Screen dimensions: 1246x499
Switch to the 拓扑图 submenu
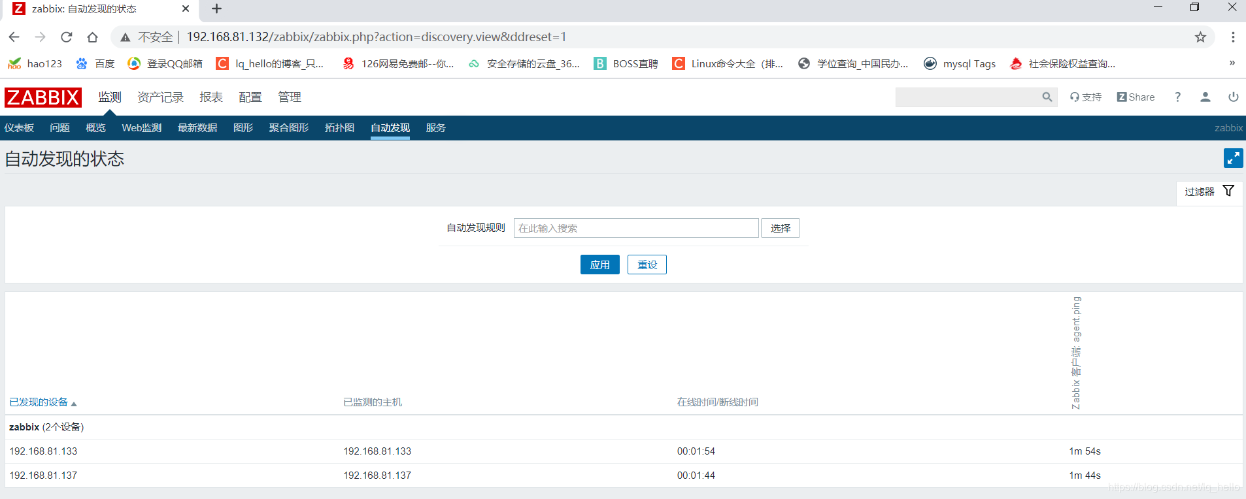pos(339,128)
